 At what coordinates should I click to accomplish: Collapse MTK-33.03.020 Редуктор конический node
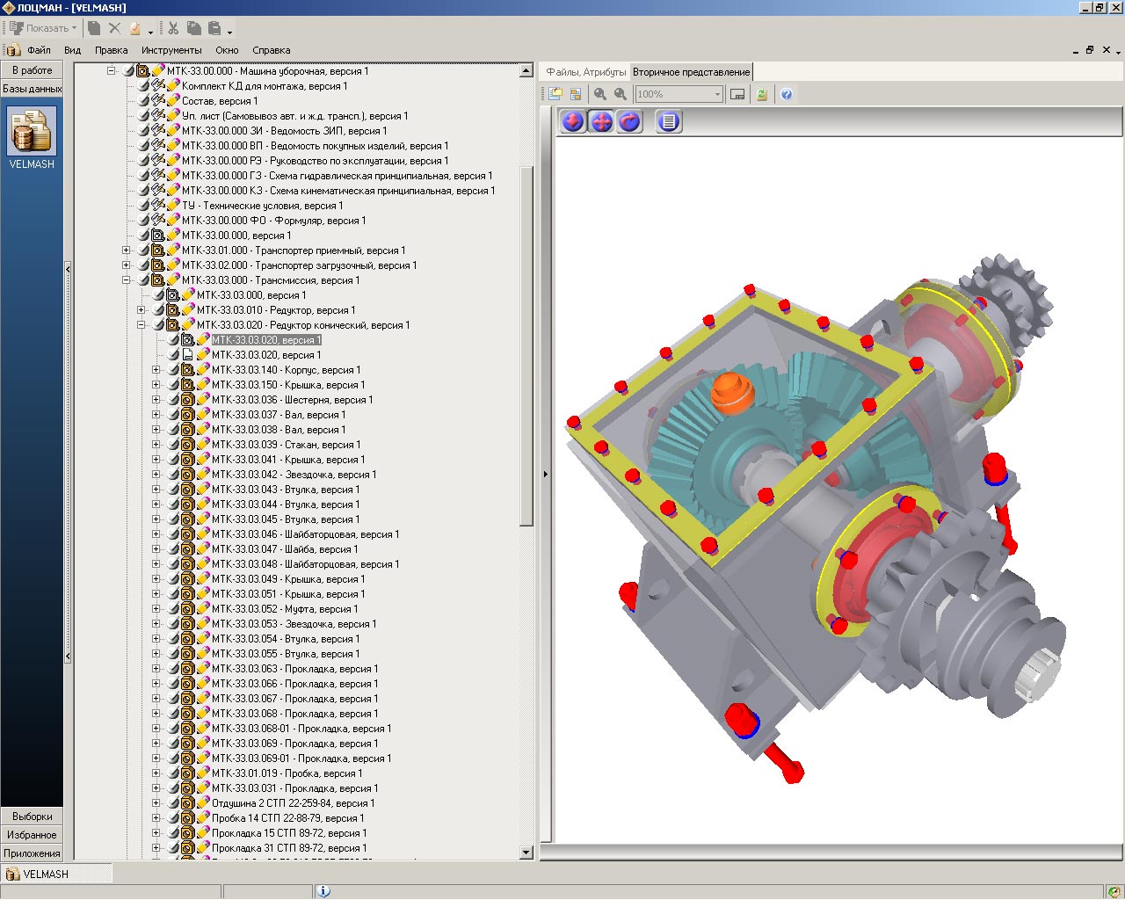click(x=142, y=325)
